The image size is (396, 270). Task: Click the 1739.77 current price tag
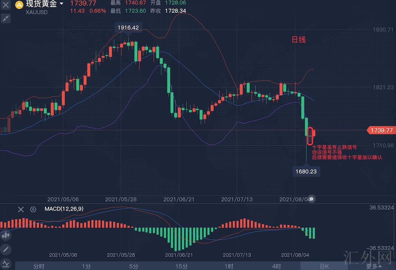381,130
